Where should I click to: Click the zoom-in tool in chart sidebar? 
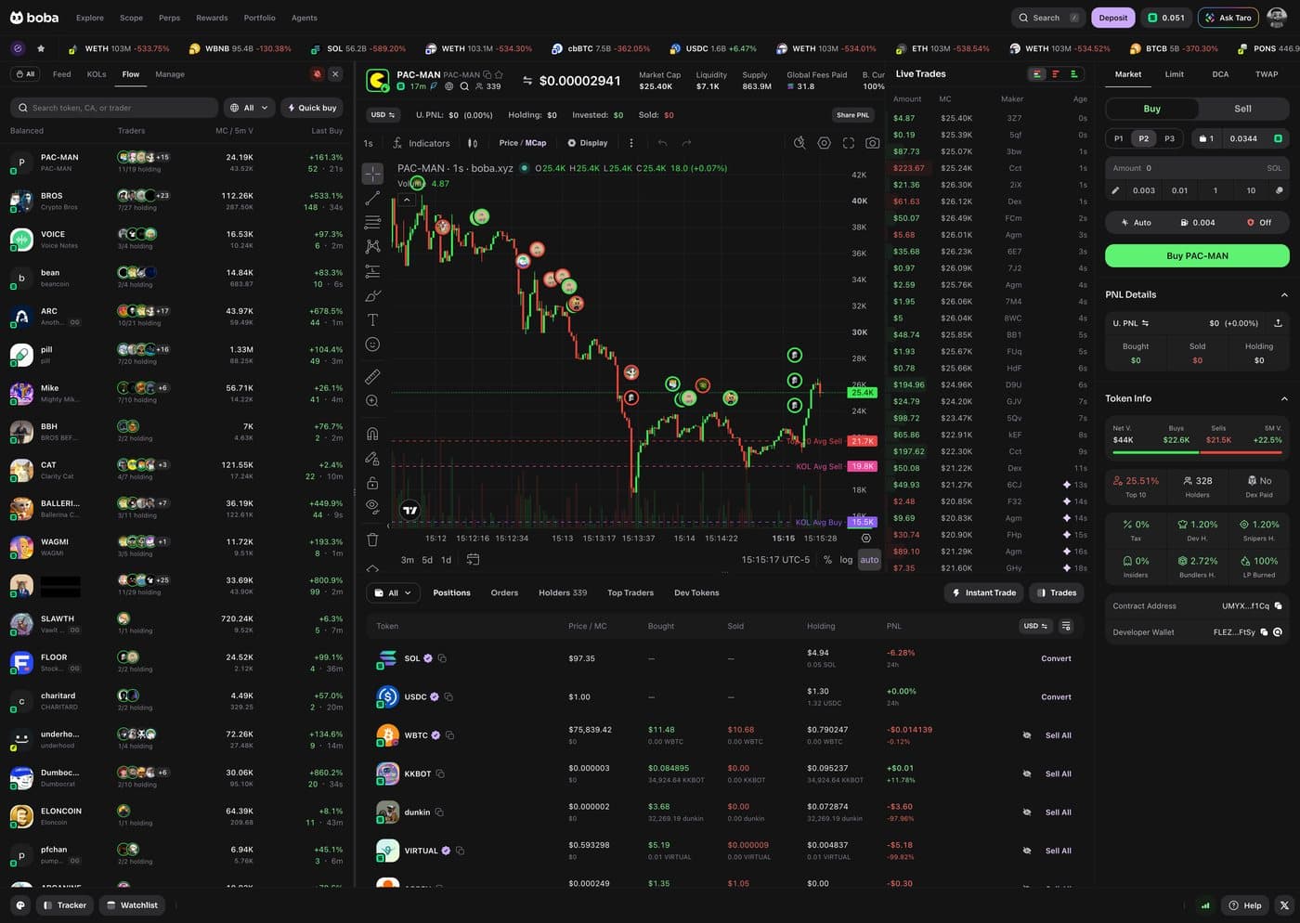coord(372,401)
